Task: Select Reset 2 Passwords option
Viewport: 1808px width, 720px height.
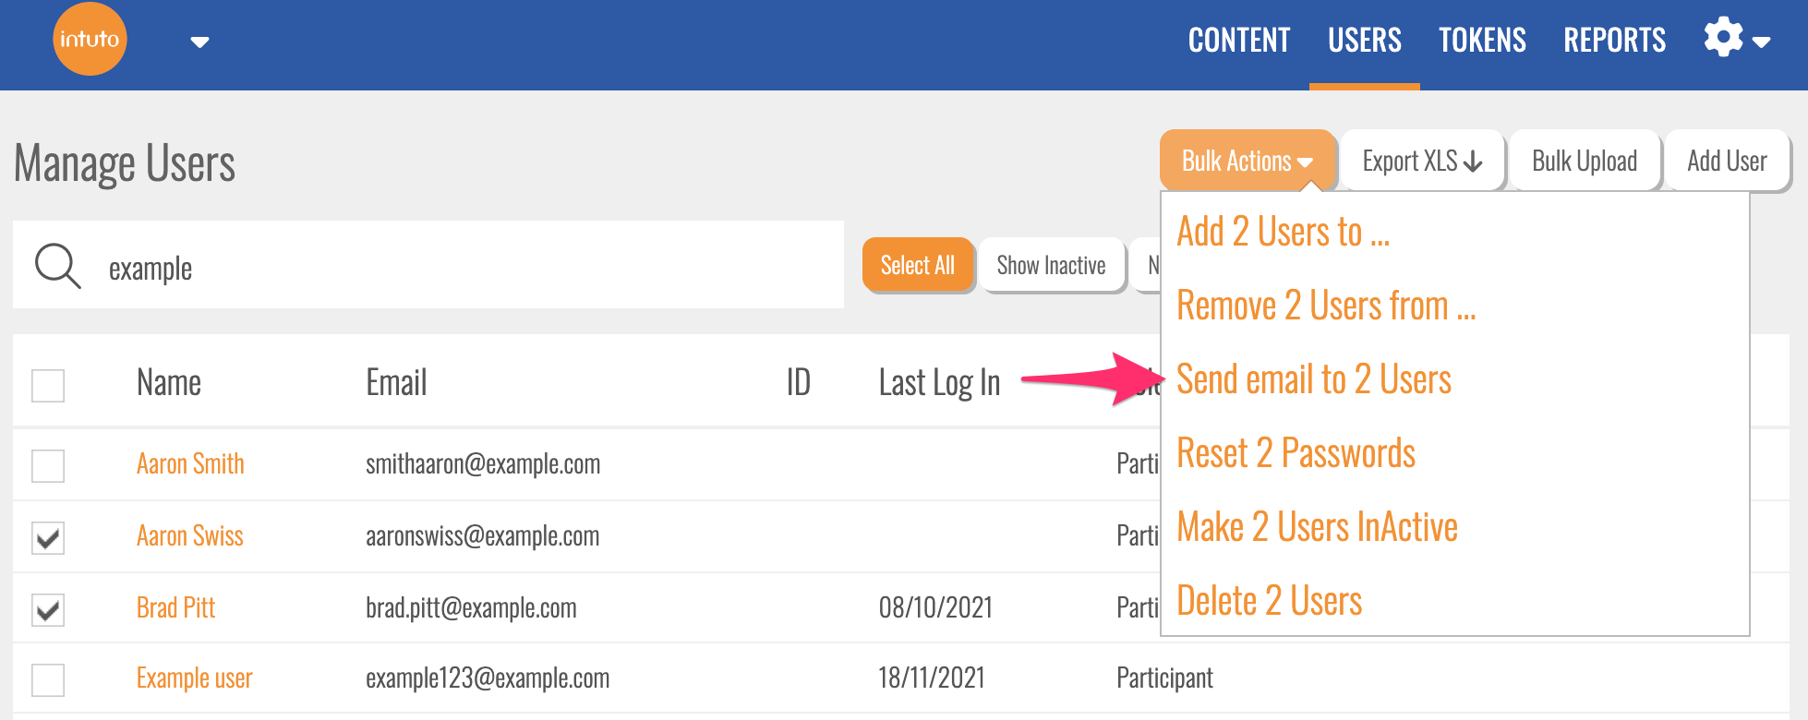Action: pos(1296,453)
